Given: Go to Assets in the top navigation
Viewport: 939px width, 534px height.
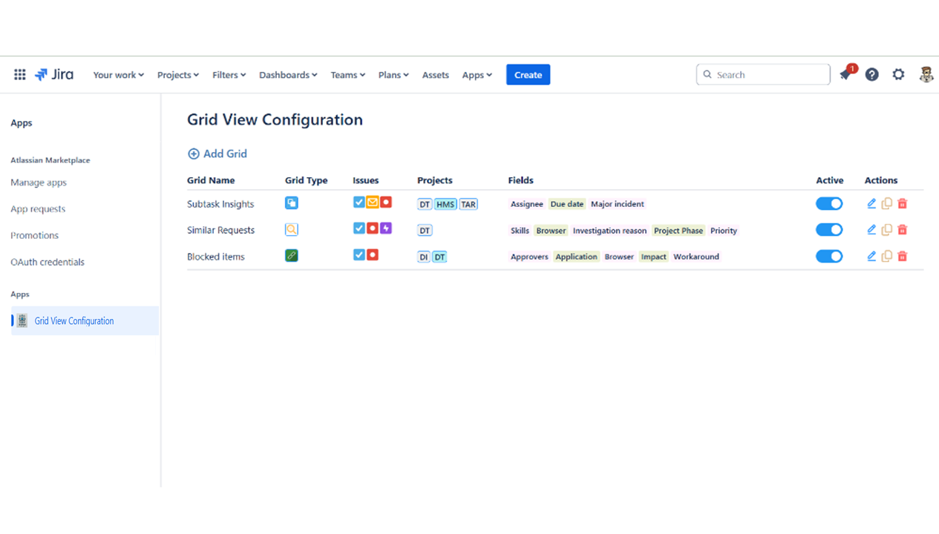Looking at the screenshot, I should [x=435, y=75].
